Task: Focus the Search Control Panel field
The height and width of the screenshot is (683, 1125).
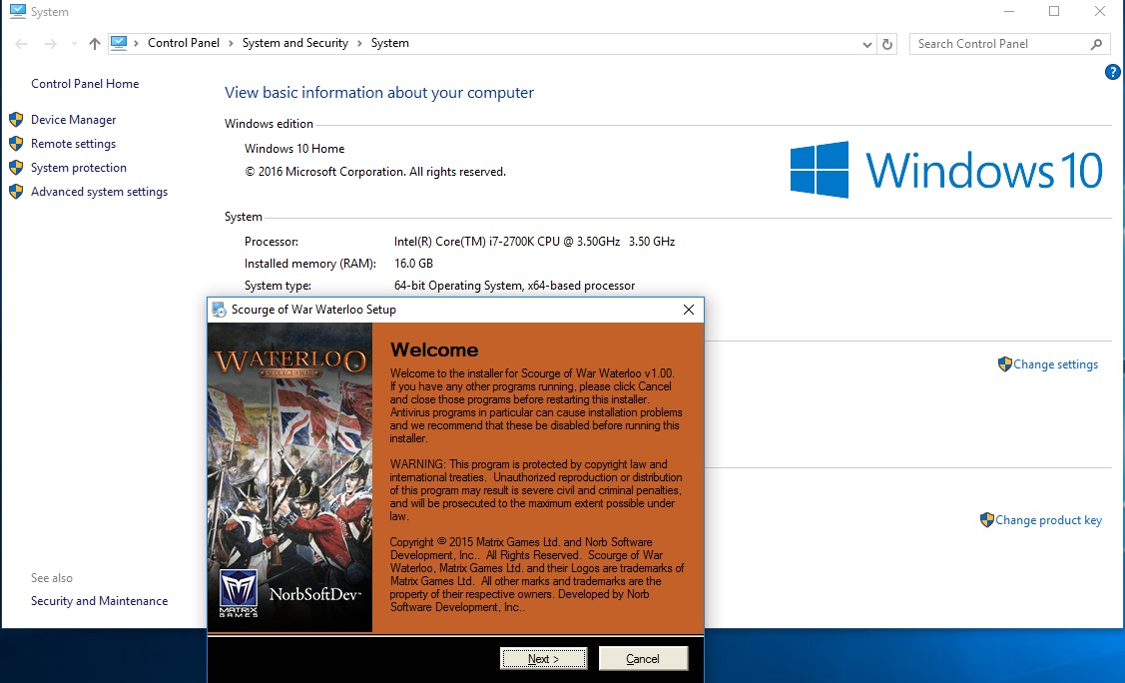Action: (x=1010, y=44)
